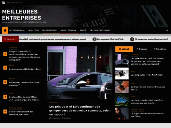Open the featured Uber et Lyft headline
This screenshot has width=171, height=128.
click(80, 110)
